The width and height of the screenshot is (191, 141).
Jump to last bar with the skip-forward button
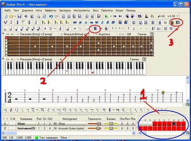(120, 16)
